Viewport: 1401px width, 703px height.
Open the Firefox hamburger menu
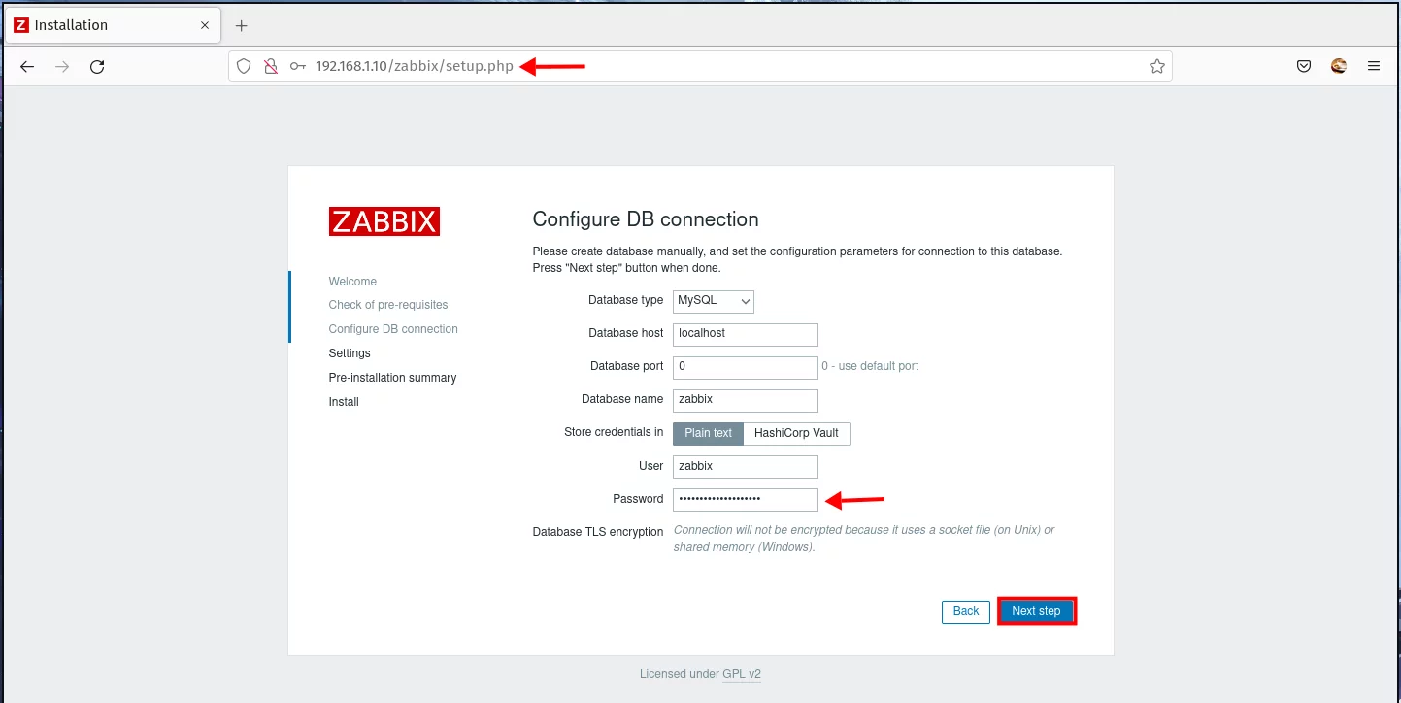[x=1374, y=66]
